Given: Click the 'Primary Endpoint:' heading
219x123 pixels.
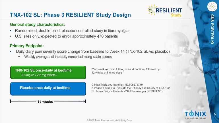Looking at the screenshot, I should [27, 46].
